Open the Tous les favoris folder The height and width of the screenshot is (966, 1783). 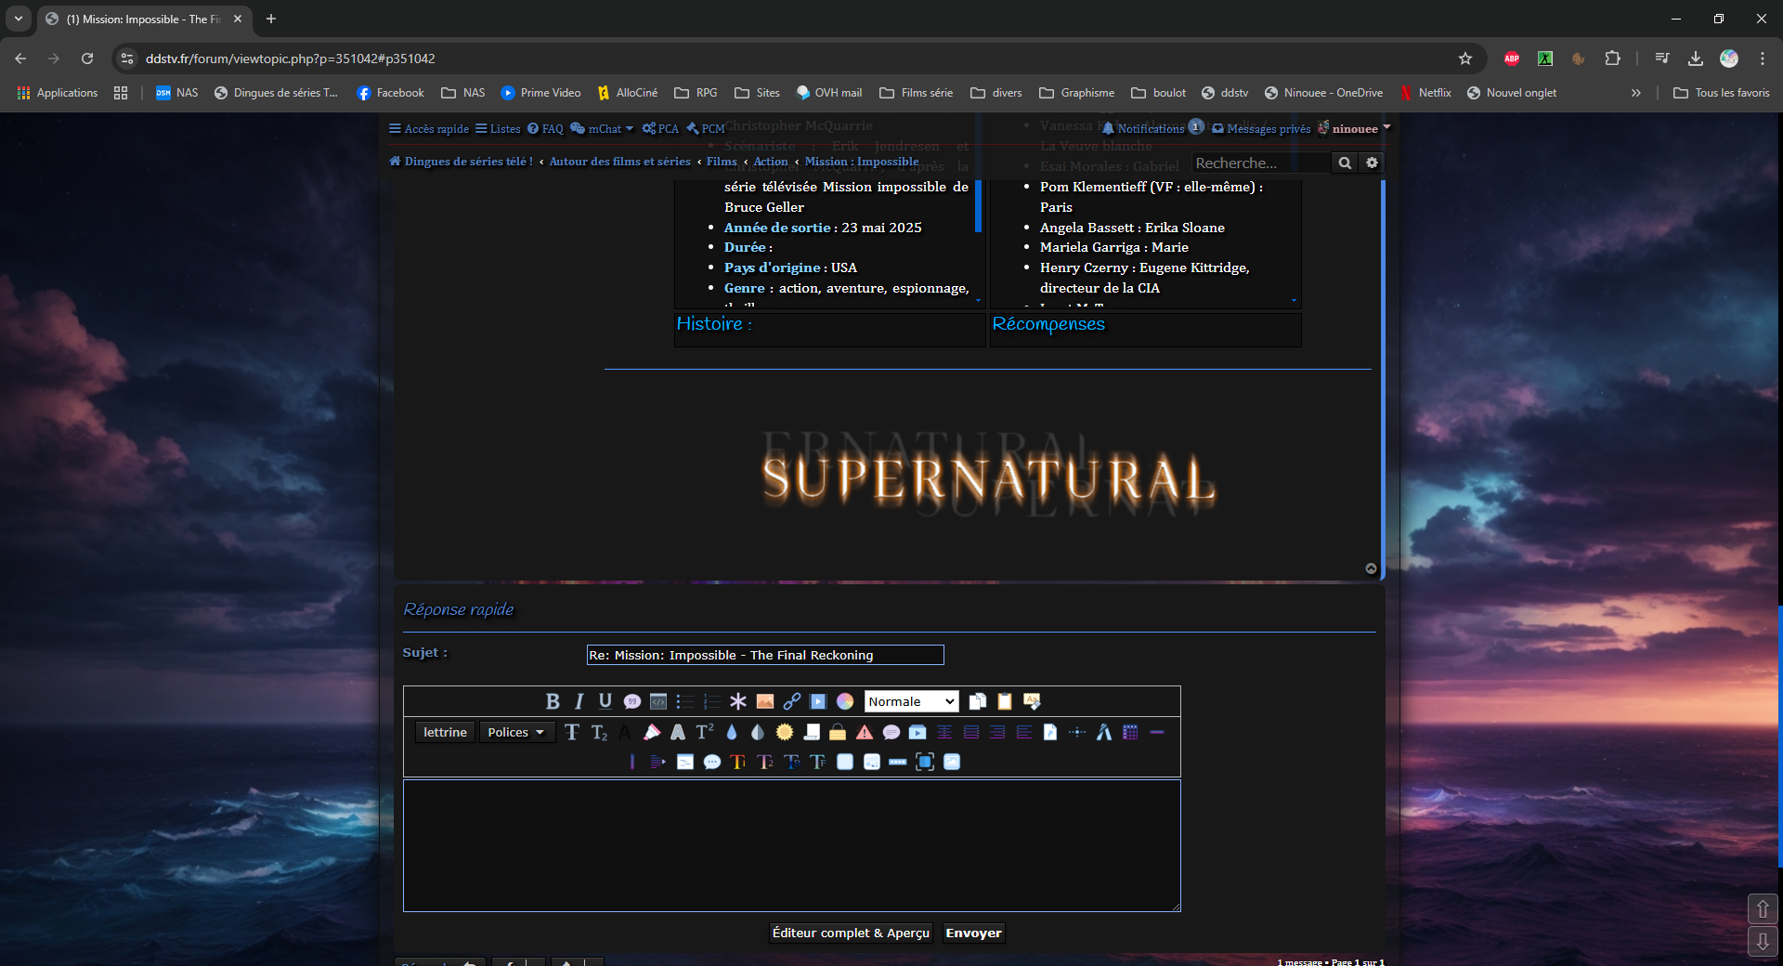(1722, 93)
